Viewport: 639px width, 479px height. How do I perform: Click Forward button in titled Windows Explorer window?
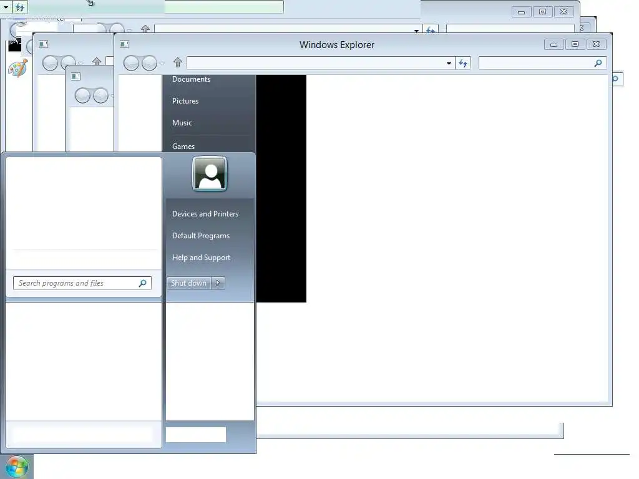(149, 63)
